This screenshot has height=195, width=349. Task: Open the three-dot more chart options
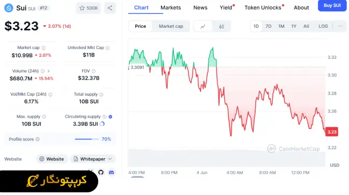pyautogui.click(x=340, y=26)
